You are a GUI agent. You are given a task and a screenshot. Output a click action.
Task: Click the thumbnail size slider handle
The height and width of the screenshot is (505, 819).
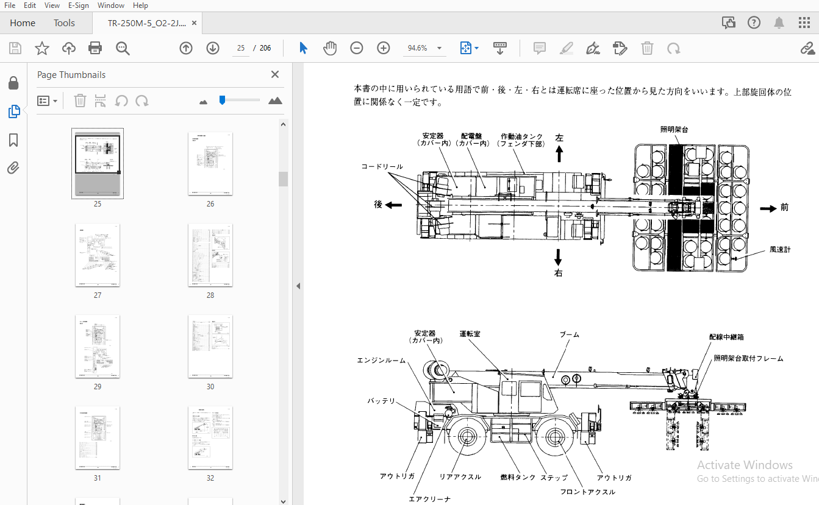[222, 100]
